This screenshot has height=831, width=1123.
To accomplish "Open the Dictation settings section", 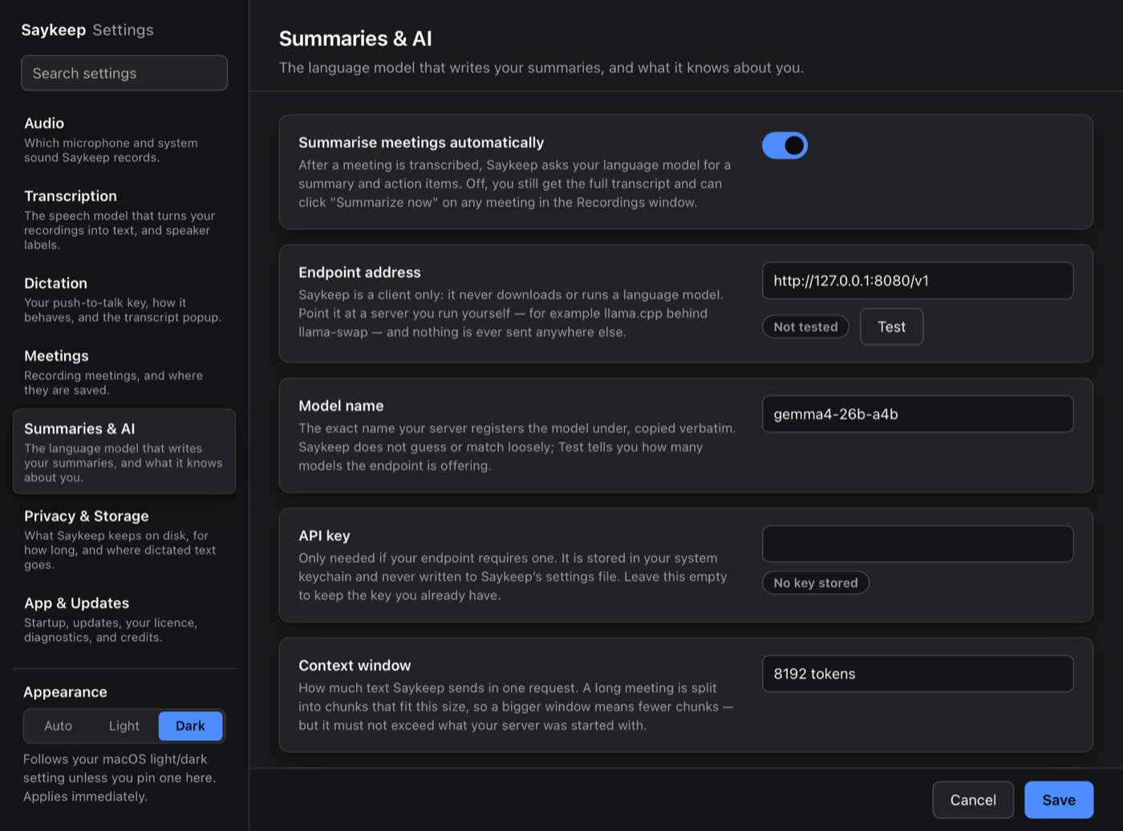I will point(124,299).
